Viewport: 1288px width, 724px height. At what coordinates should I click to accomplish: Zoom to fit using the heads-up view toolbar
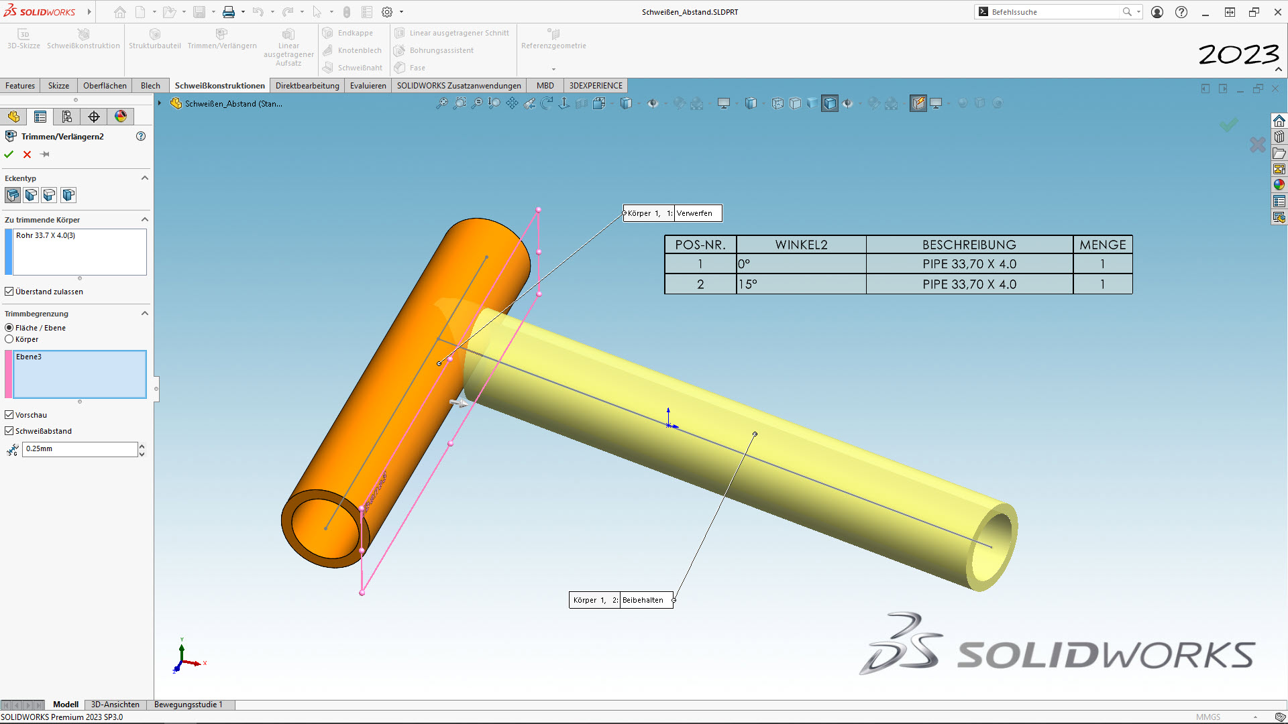tap(442, 103)
